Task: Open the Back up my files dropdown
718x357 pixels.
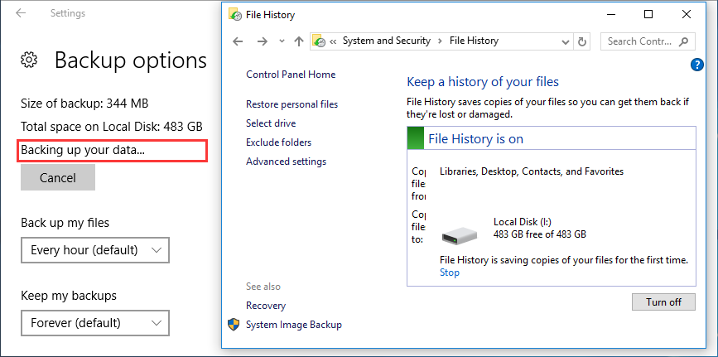Action: point(95,250)
